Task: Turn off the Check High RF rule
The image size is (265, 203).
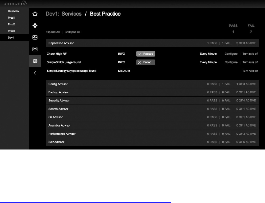Action: tap(250, 54)
